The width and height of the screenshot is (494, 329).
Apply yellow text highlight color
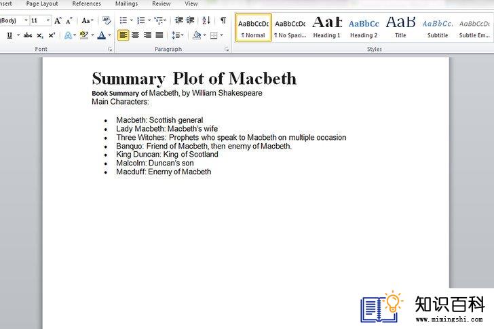(84, 35)
